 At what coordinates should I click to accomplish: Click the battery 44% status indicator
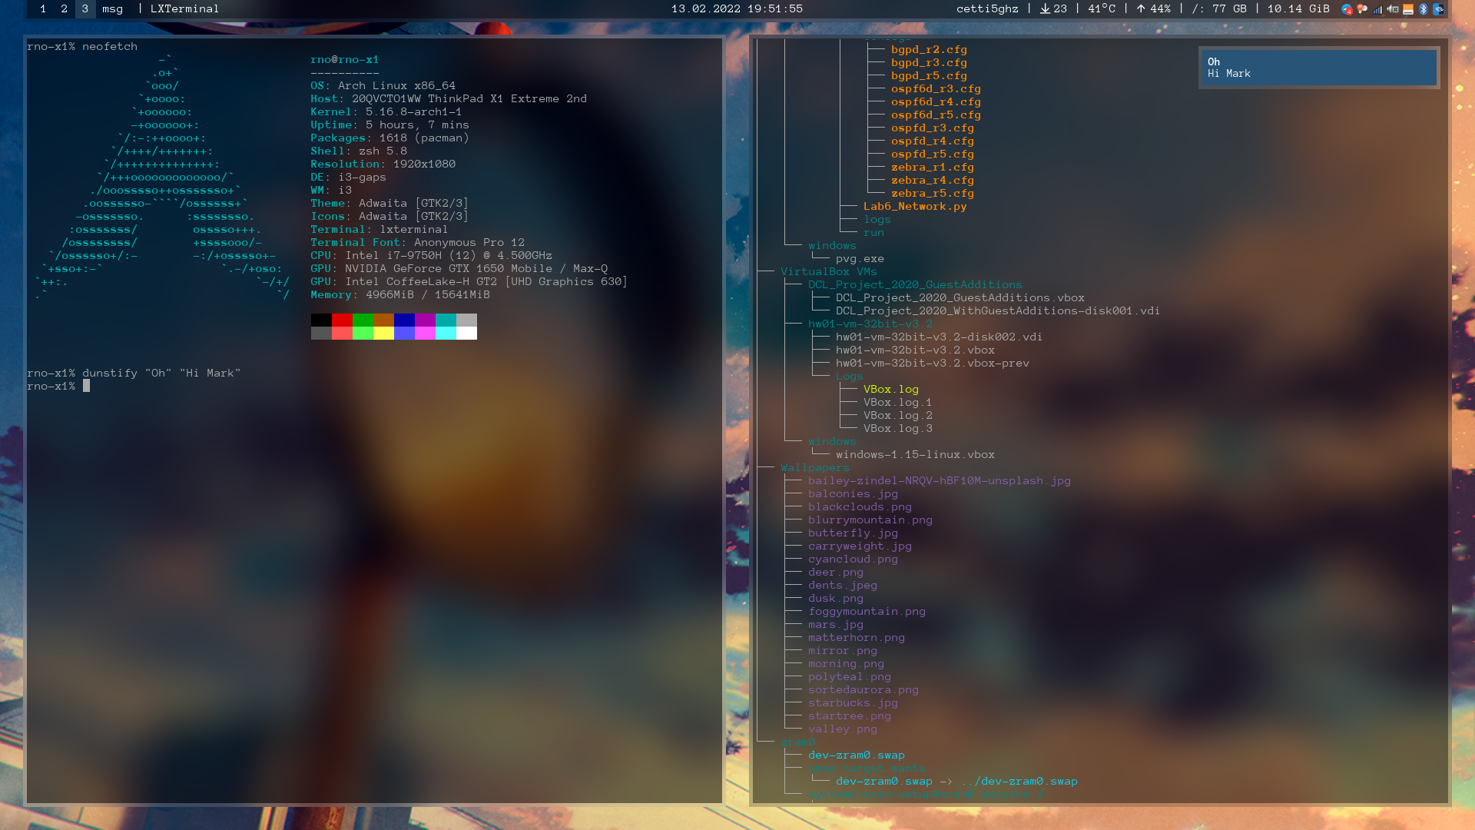(x=1153, y=8)
